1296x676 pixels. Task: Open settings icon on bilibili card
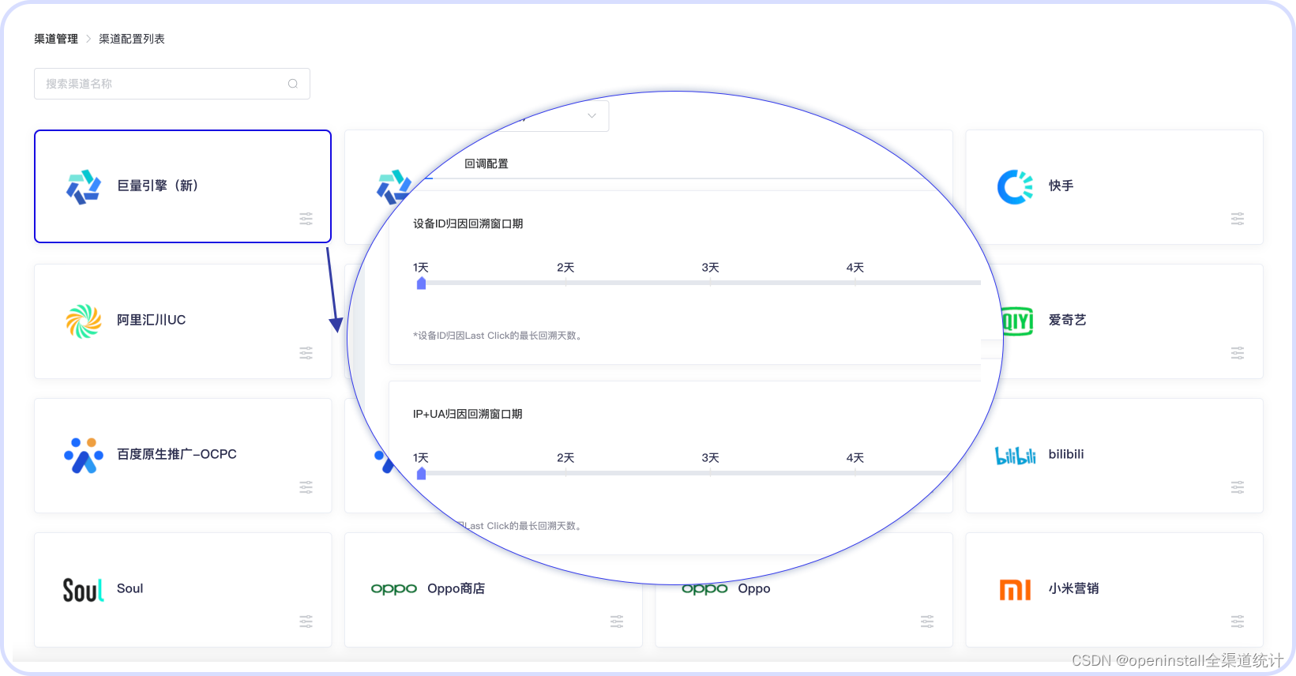coord(1238,487)
